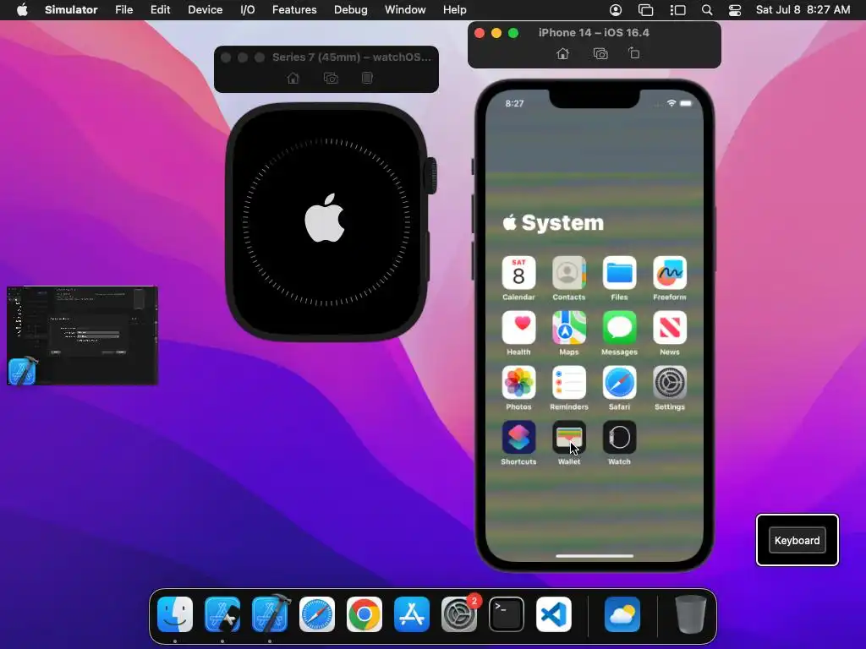Open the I/O menu
This screenshot has height=649, width=866.
pyautogui.click(x=248, y=10)
